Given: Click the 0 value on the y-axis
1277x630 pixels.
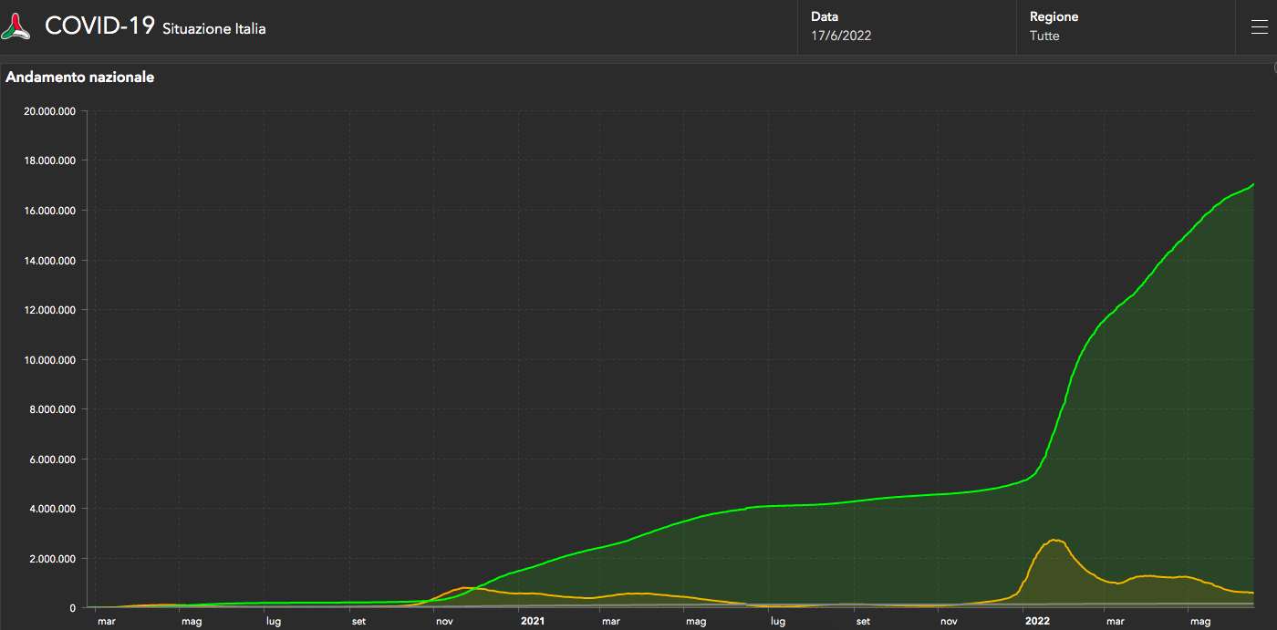Looking at the screenshot, I should (73, 607).
